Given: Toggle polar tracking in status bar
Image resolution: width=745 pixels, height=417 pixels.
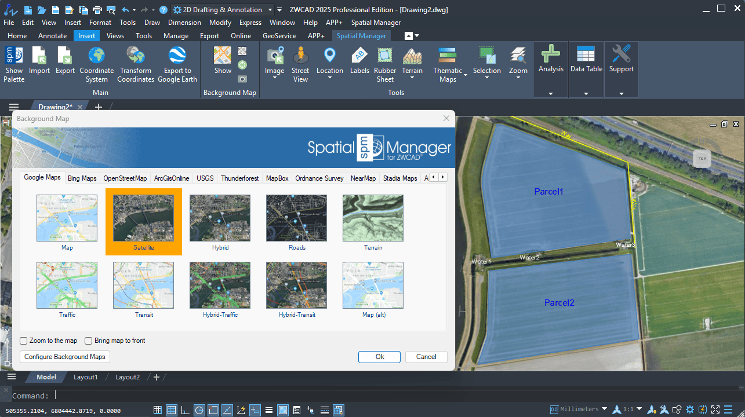Looking at the screenshot, I should pos(199,410).
